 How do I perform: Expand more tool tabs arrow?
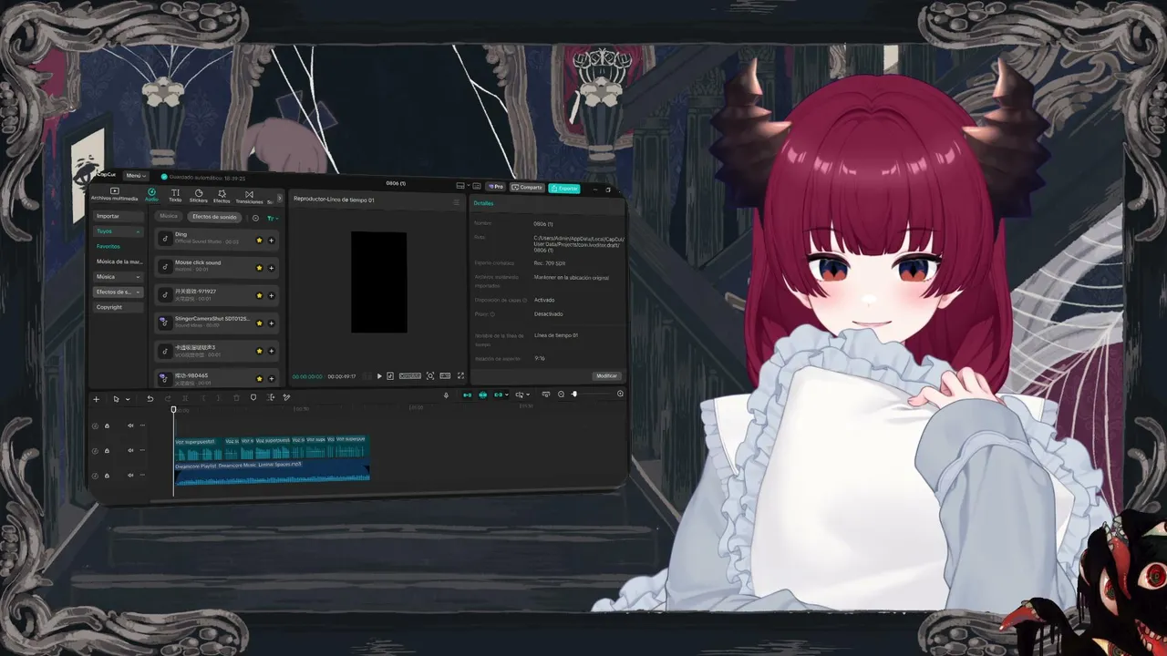[280, 199]
